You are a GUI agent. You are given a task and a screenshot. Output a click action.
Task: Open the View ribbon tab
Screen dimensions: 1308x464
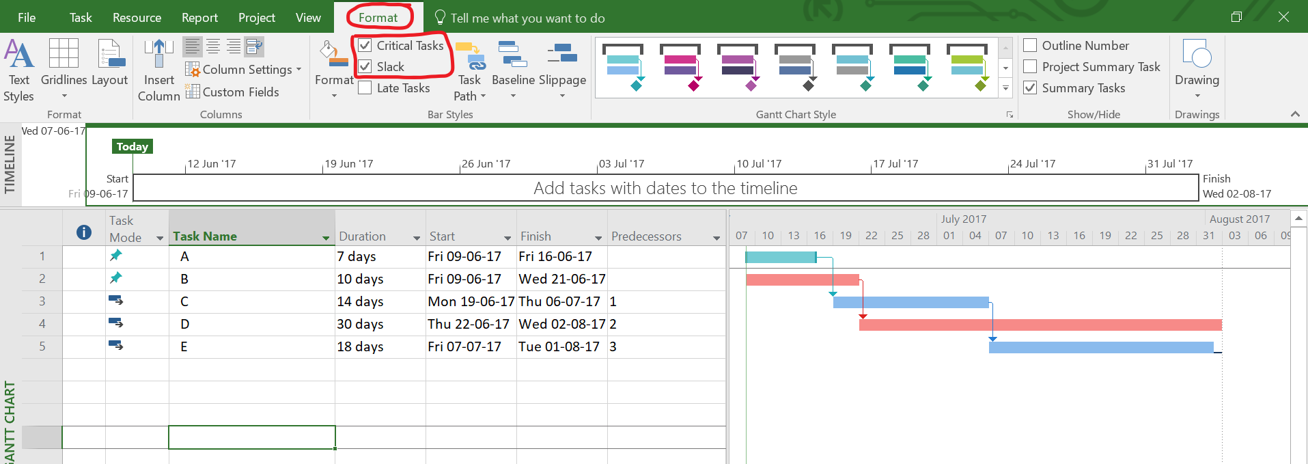click(x=308, y=18)
